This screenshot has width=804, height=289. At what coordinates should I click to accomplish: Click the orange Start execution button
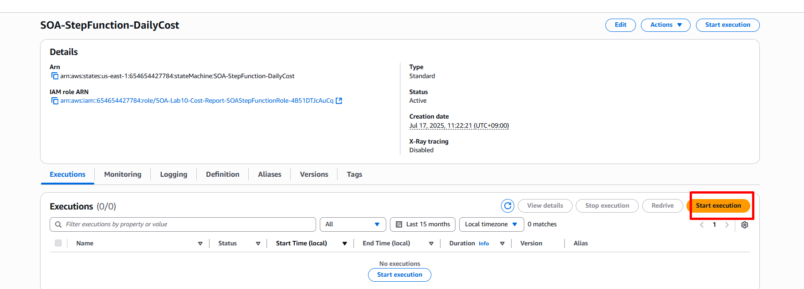(718, 206)
